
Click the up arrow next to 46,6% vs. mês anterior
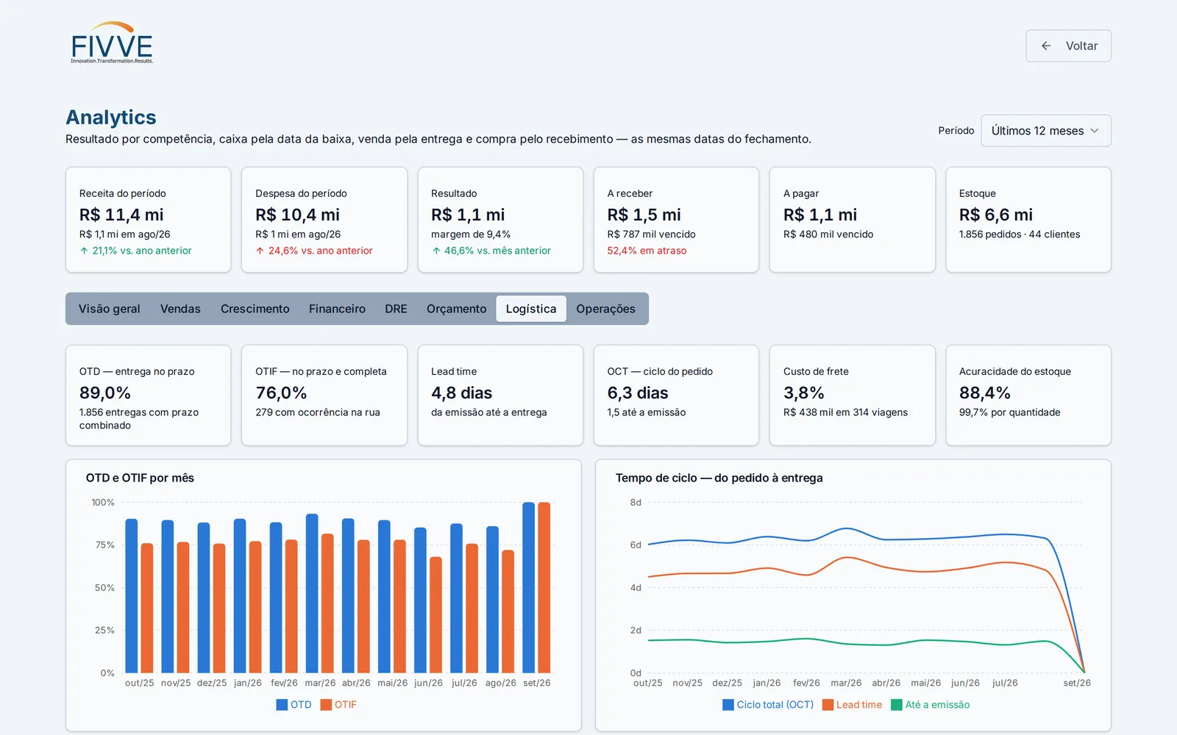pos(436,251)
